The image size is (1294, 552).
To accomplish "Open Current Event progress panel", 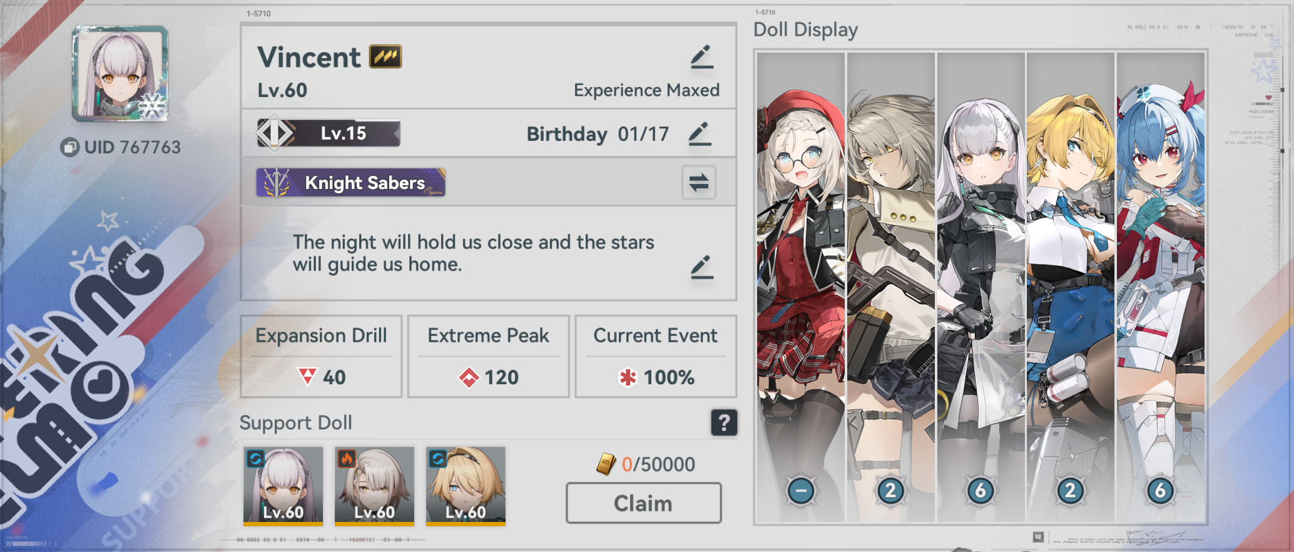I will coord(655,356).
